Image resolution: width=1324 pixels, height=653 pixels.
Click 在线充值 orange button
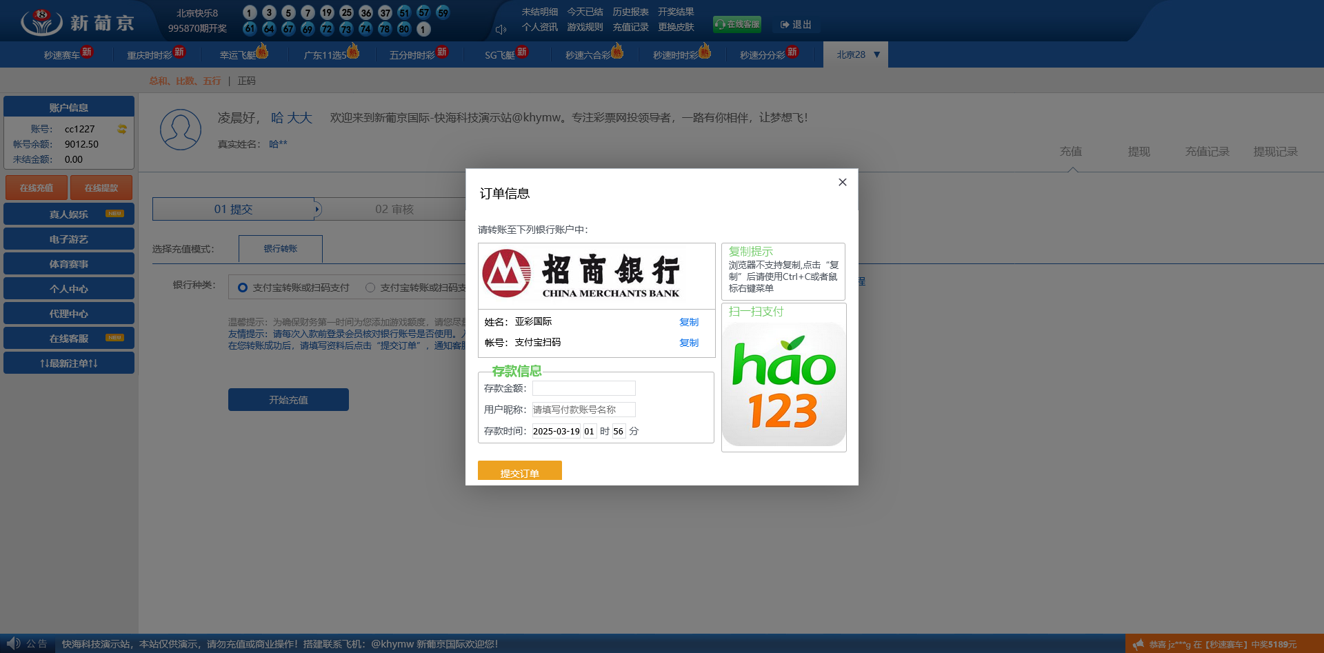tap(37, 188)
